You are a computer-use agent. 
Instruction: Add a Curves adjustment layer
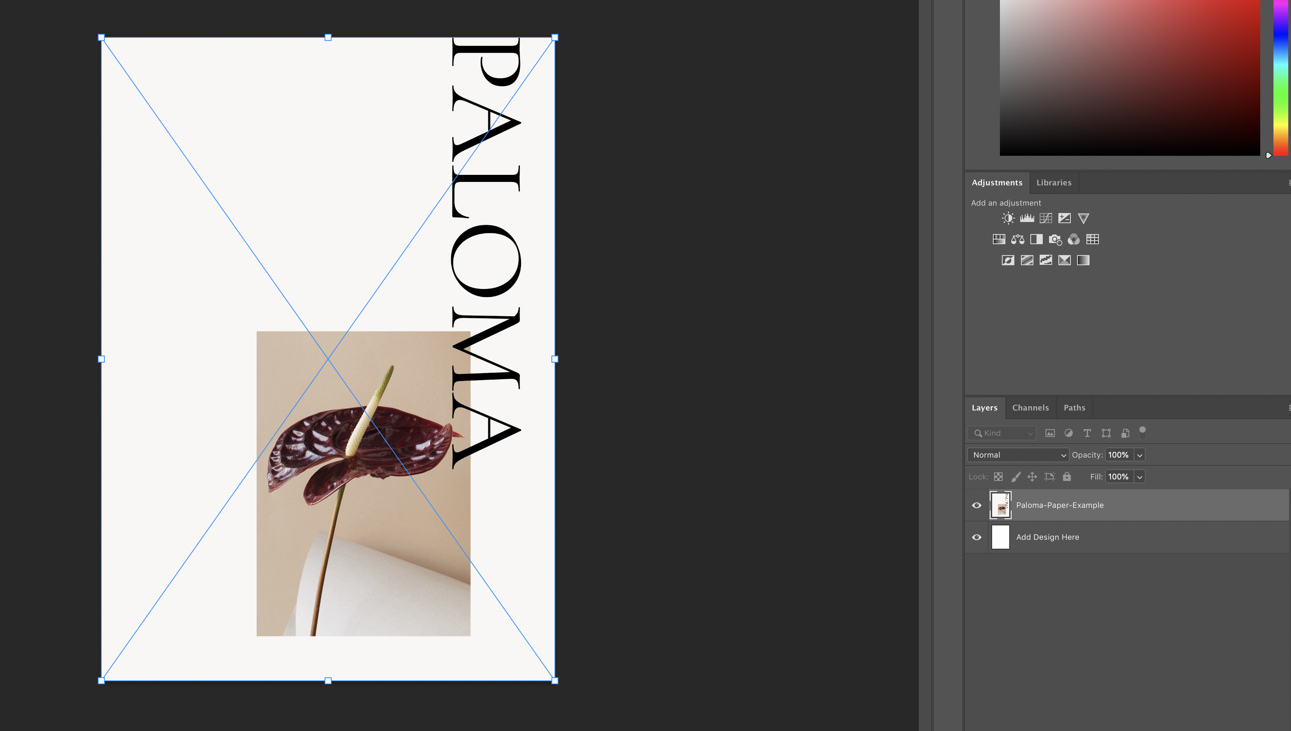point(1046,218)
